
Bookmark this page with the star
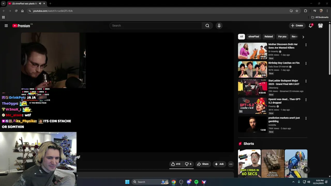(297, 11)
